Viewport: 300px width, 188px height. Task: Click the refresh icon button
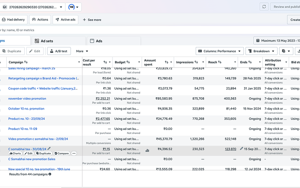tap(264, 7)
